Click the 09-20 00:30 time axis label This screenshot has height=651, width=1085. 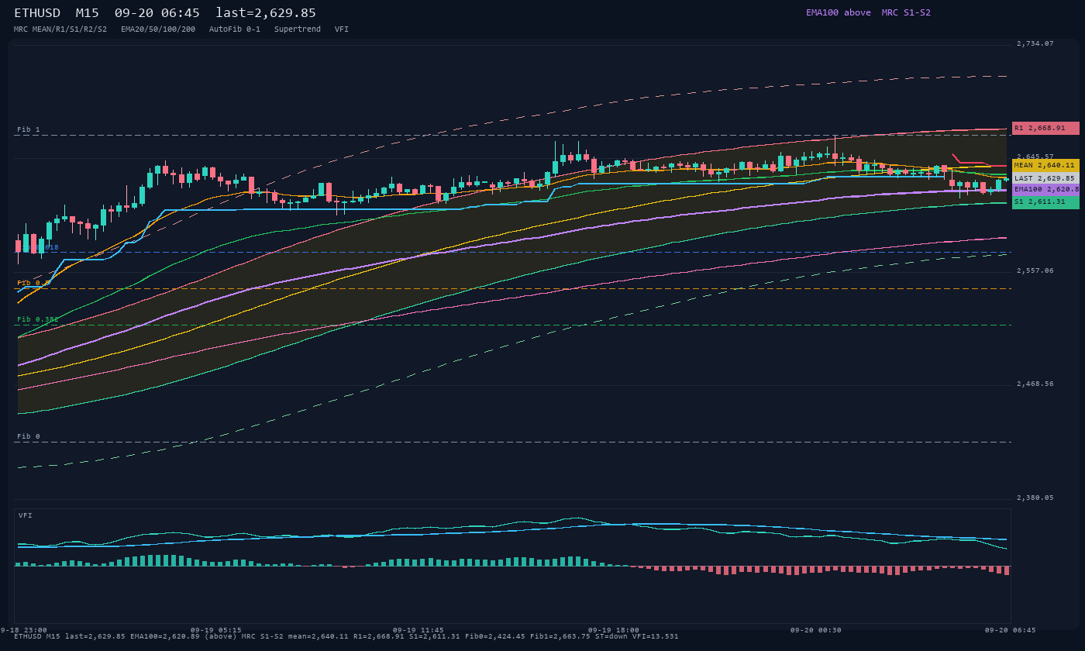[x=816, y=630]
